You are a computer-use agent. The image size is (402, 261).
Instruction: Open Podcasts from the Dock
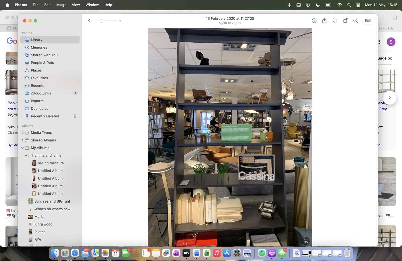click(x=272, y=253)
